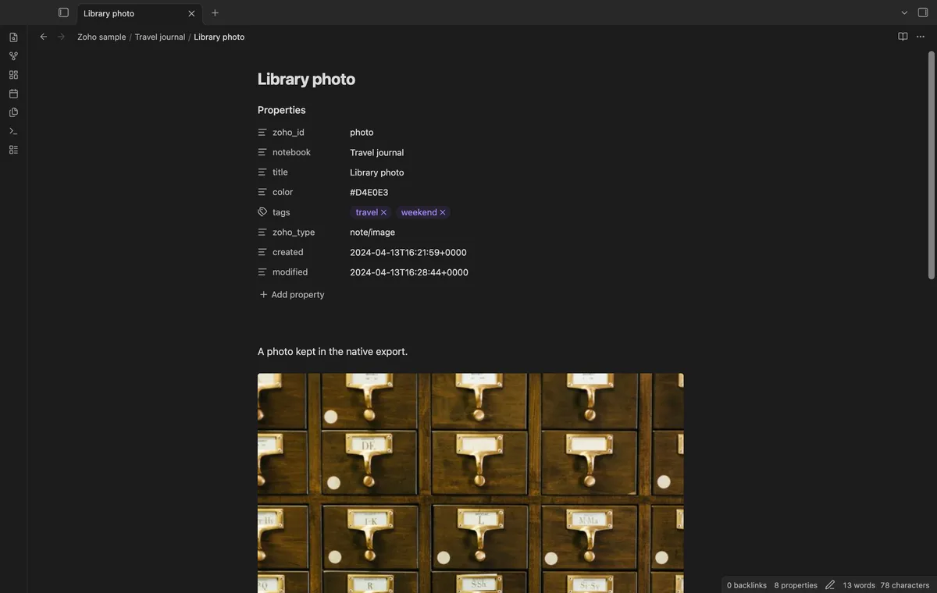Open the canvas ribbon icon
937x593 pixels.
pyautogui.click(x=13, y=75)
